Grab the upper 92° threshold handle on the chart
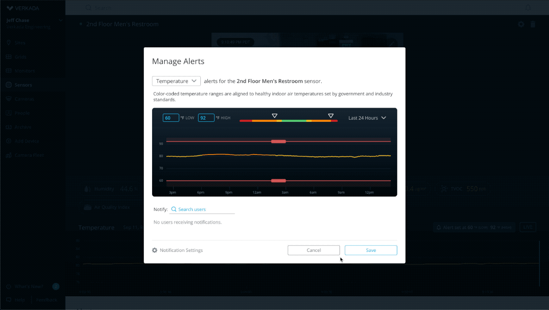Screen dimensions: 549x310 [x=278, y=141]
